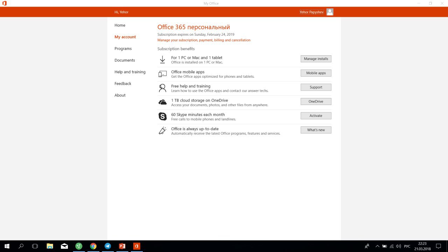The height and width of the screenshot is (252, 448).
Task: Click the OneDrive cloud icon
Action: coord(162,102)
